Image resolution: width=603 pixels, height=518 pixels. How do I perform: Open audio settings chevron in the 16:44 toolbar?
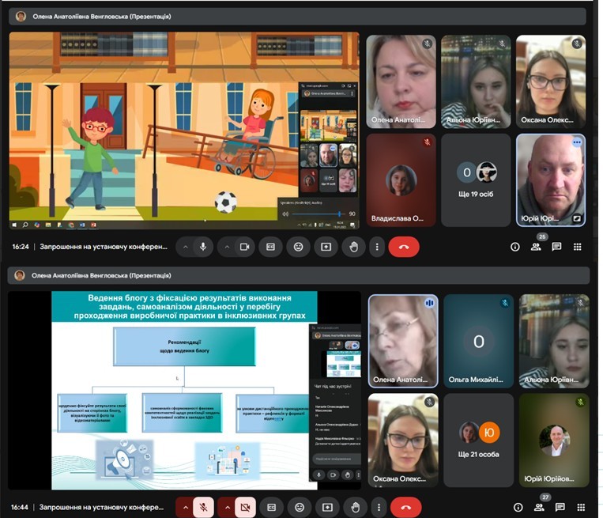tap(186, 507)
